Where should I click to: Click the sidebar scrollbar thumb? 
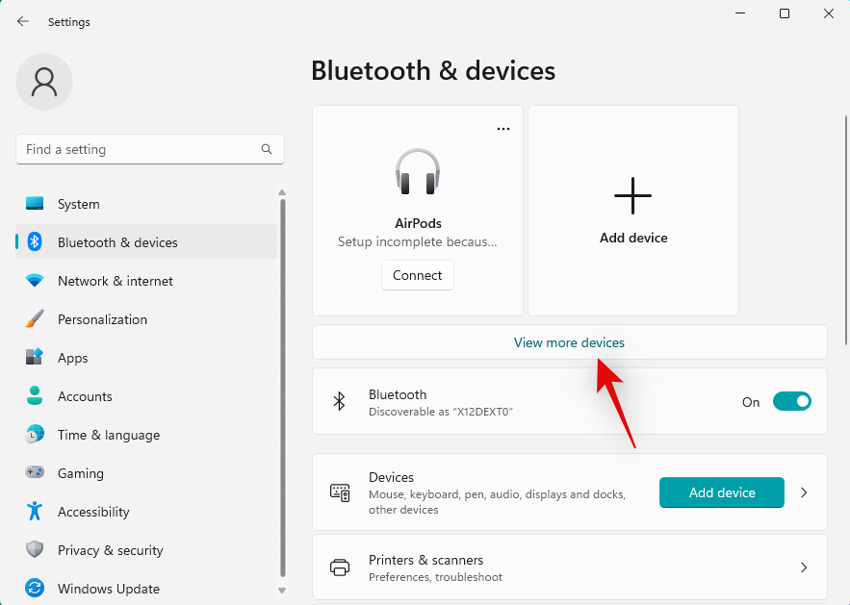[282, 388]
